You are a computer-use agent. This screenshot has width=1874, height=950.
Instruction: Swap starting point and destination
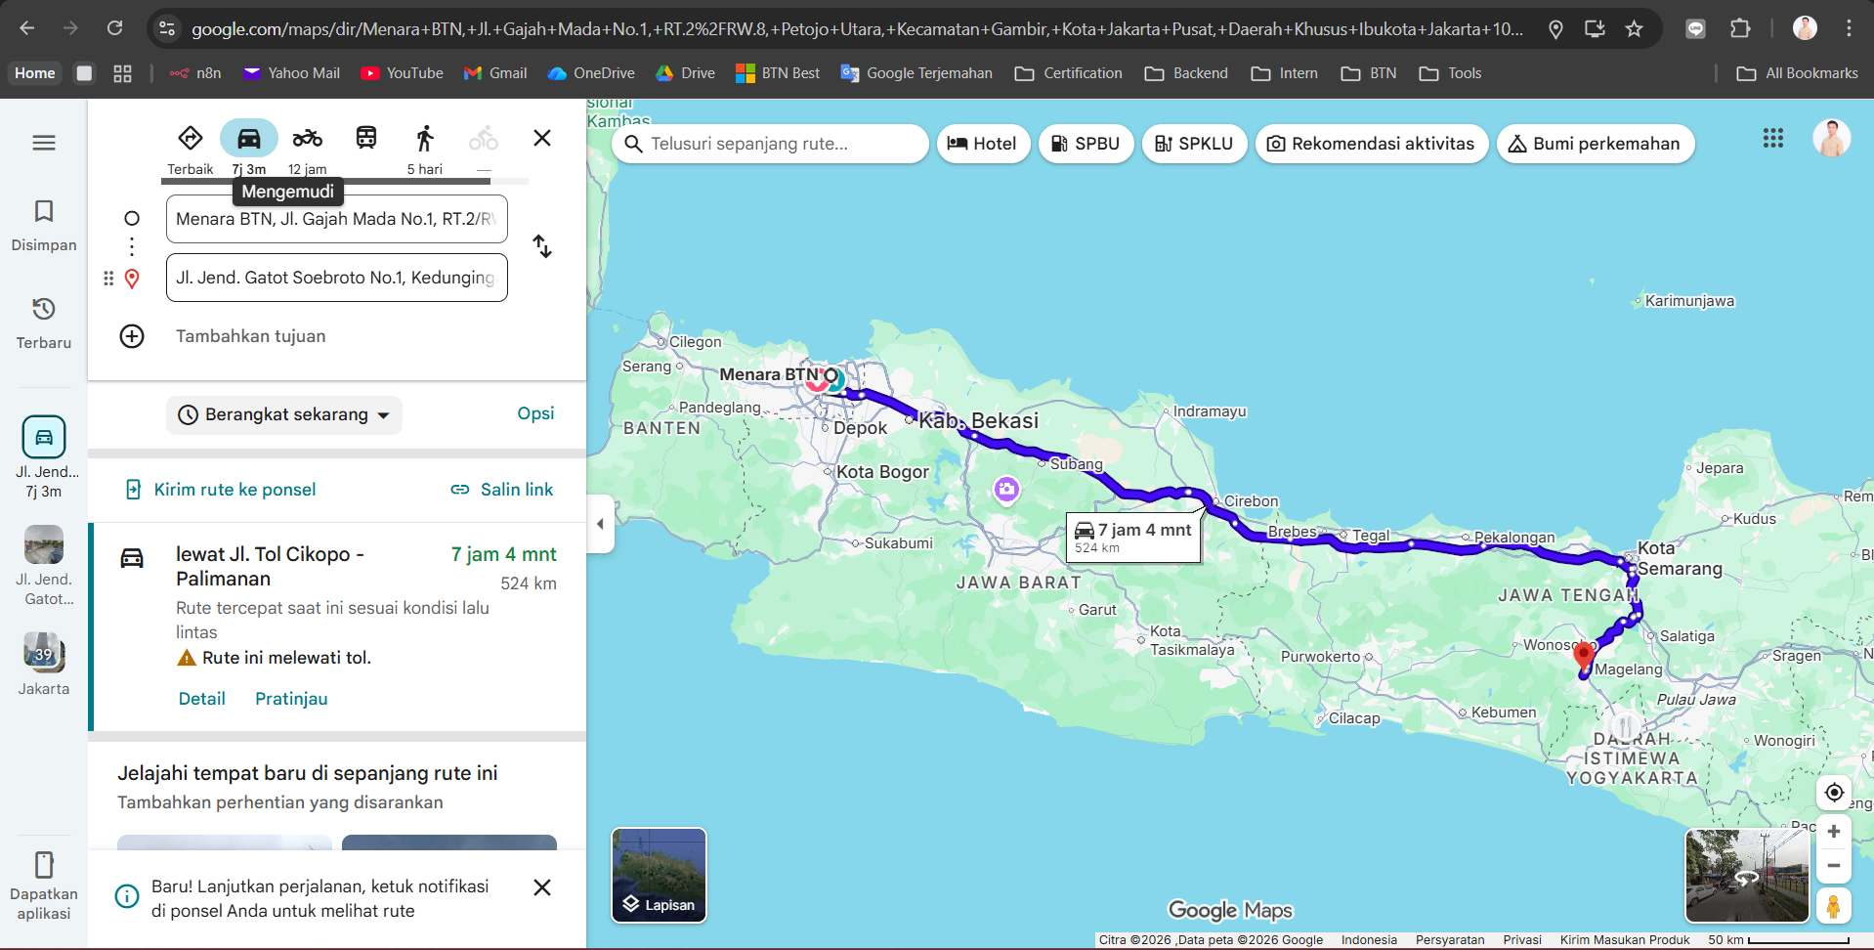[x=542, y=246]
